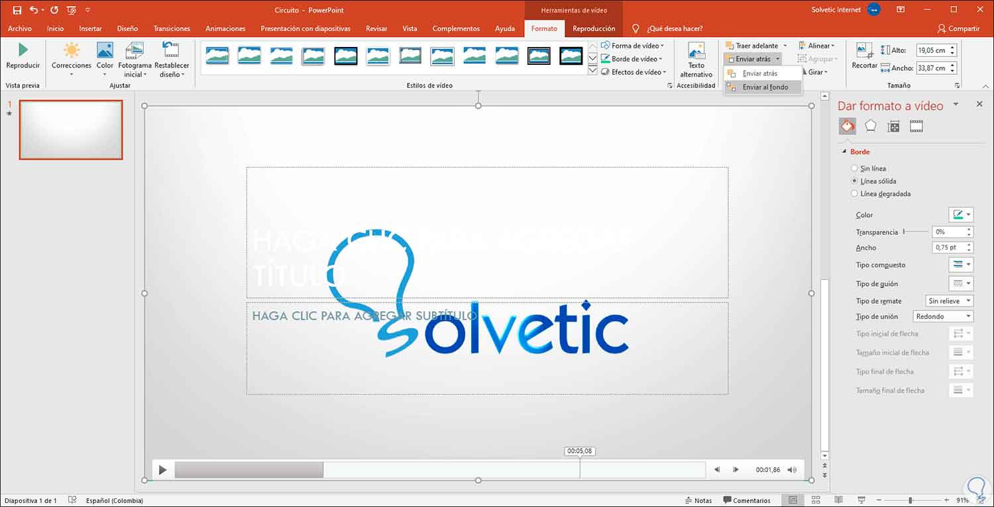This screenshot has width=994, height=507.
Task: Open Comentarios in status bar
Action: (747, 500)
